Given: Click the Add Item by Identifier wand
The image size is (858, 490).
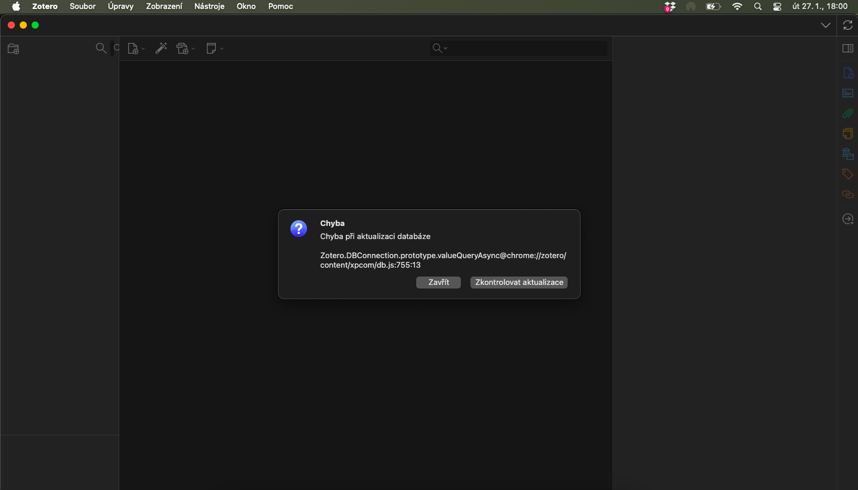Looking at the screenshot, I should pyautogui.click(x=161, y=48).
